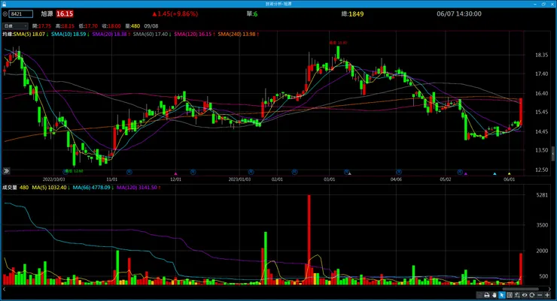Click the 09/08 date text
557x301 pixels.
click(x=151, y=26)
